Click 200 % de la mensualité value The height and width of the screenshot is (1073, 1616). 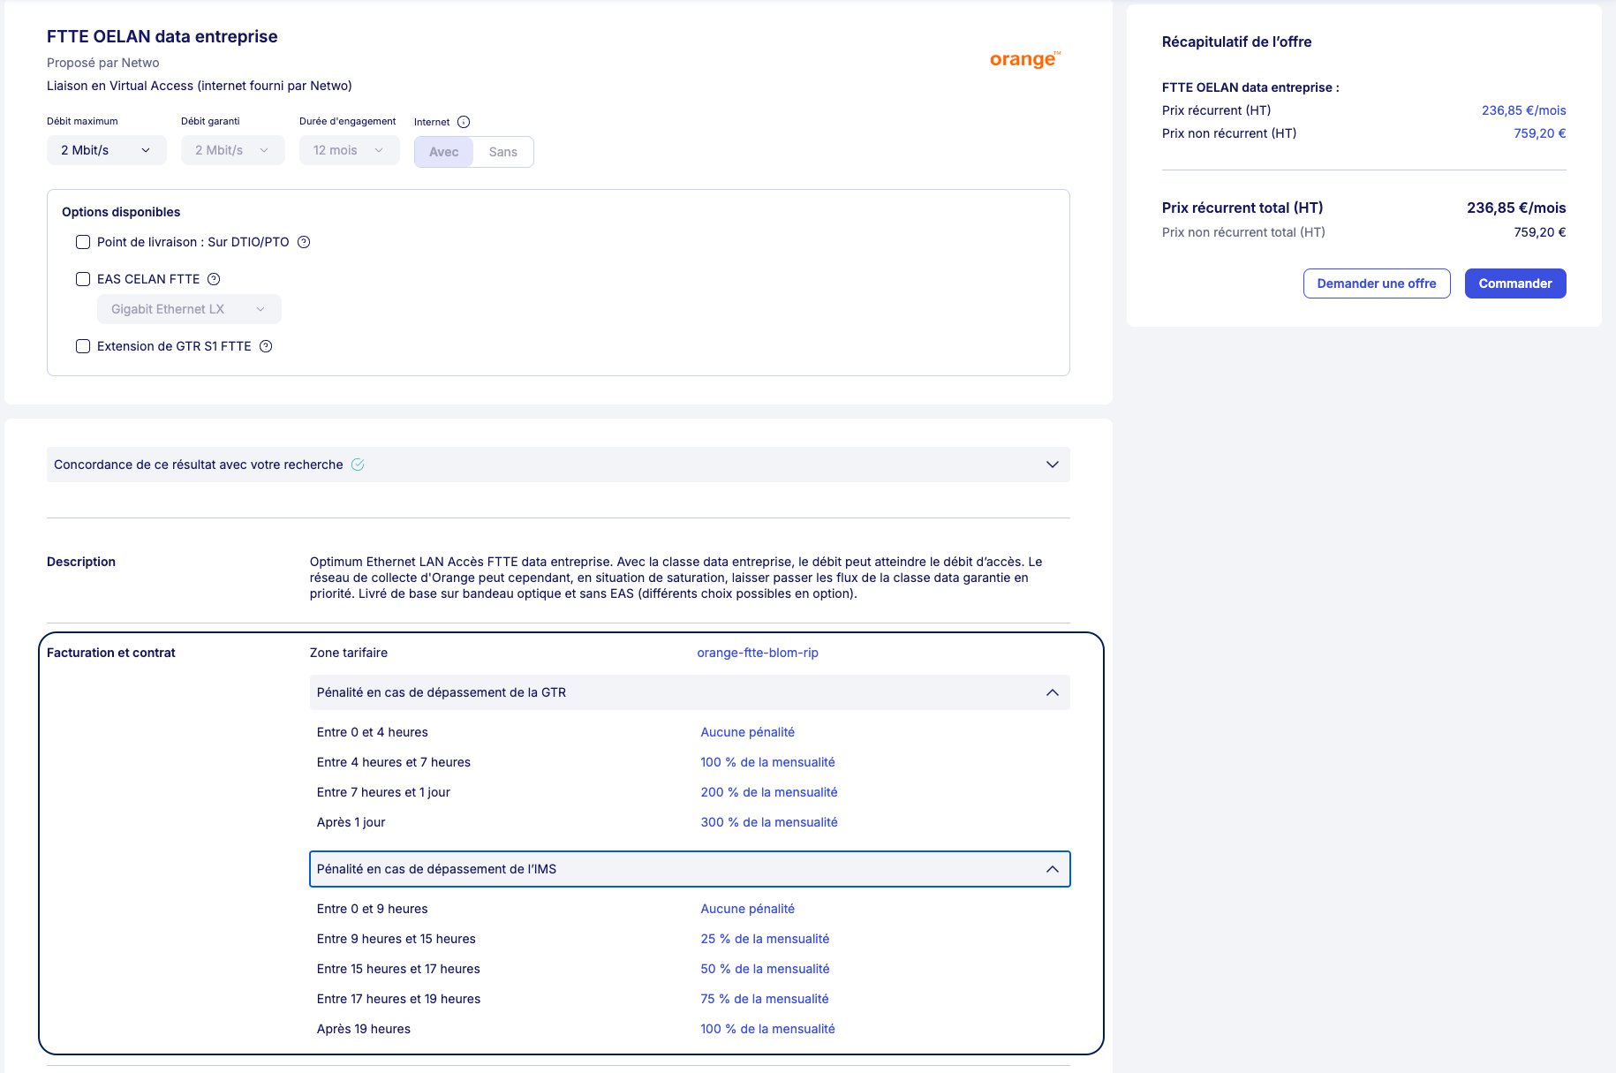(769, 792)
